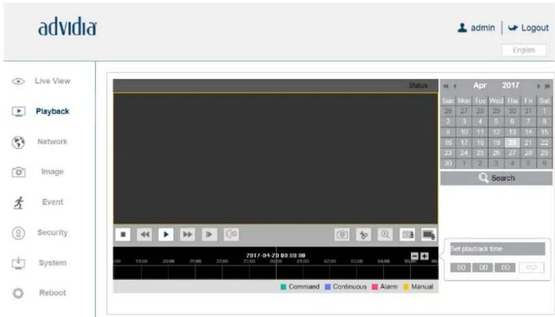
Task: Click the Security lock icon
Action: point(19,233)
